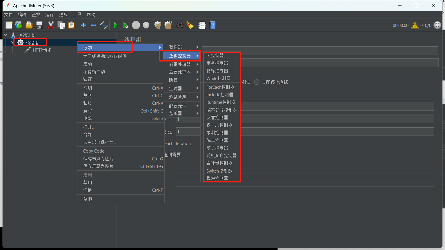Click the Copy icon in toolbar
Screen dimensions: 445x250
[61, 25]
